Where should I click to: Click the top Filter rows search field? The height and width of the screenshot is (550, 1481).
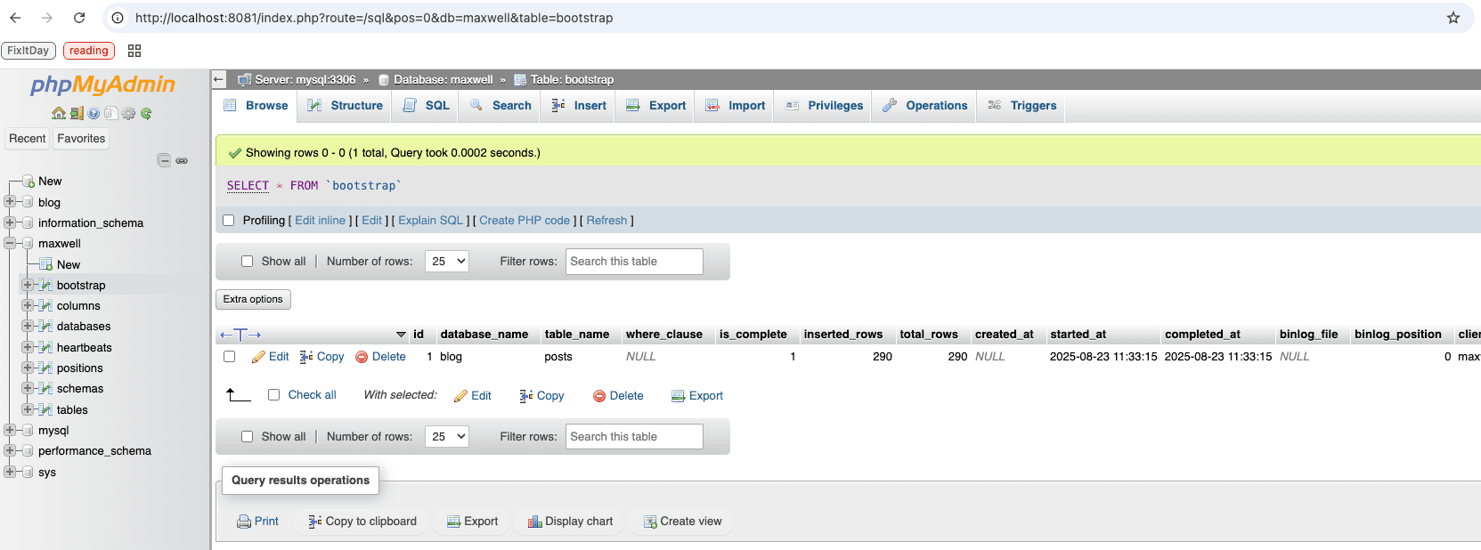633,262
